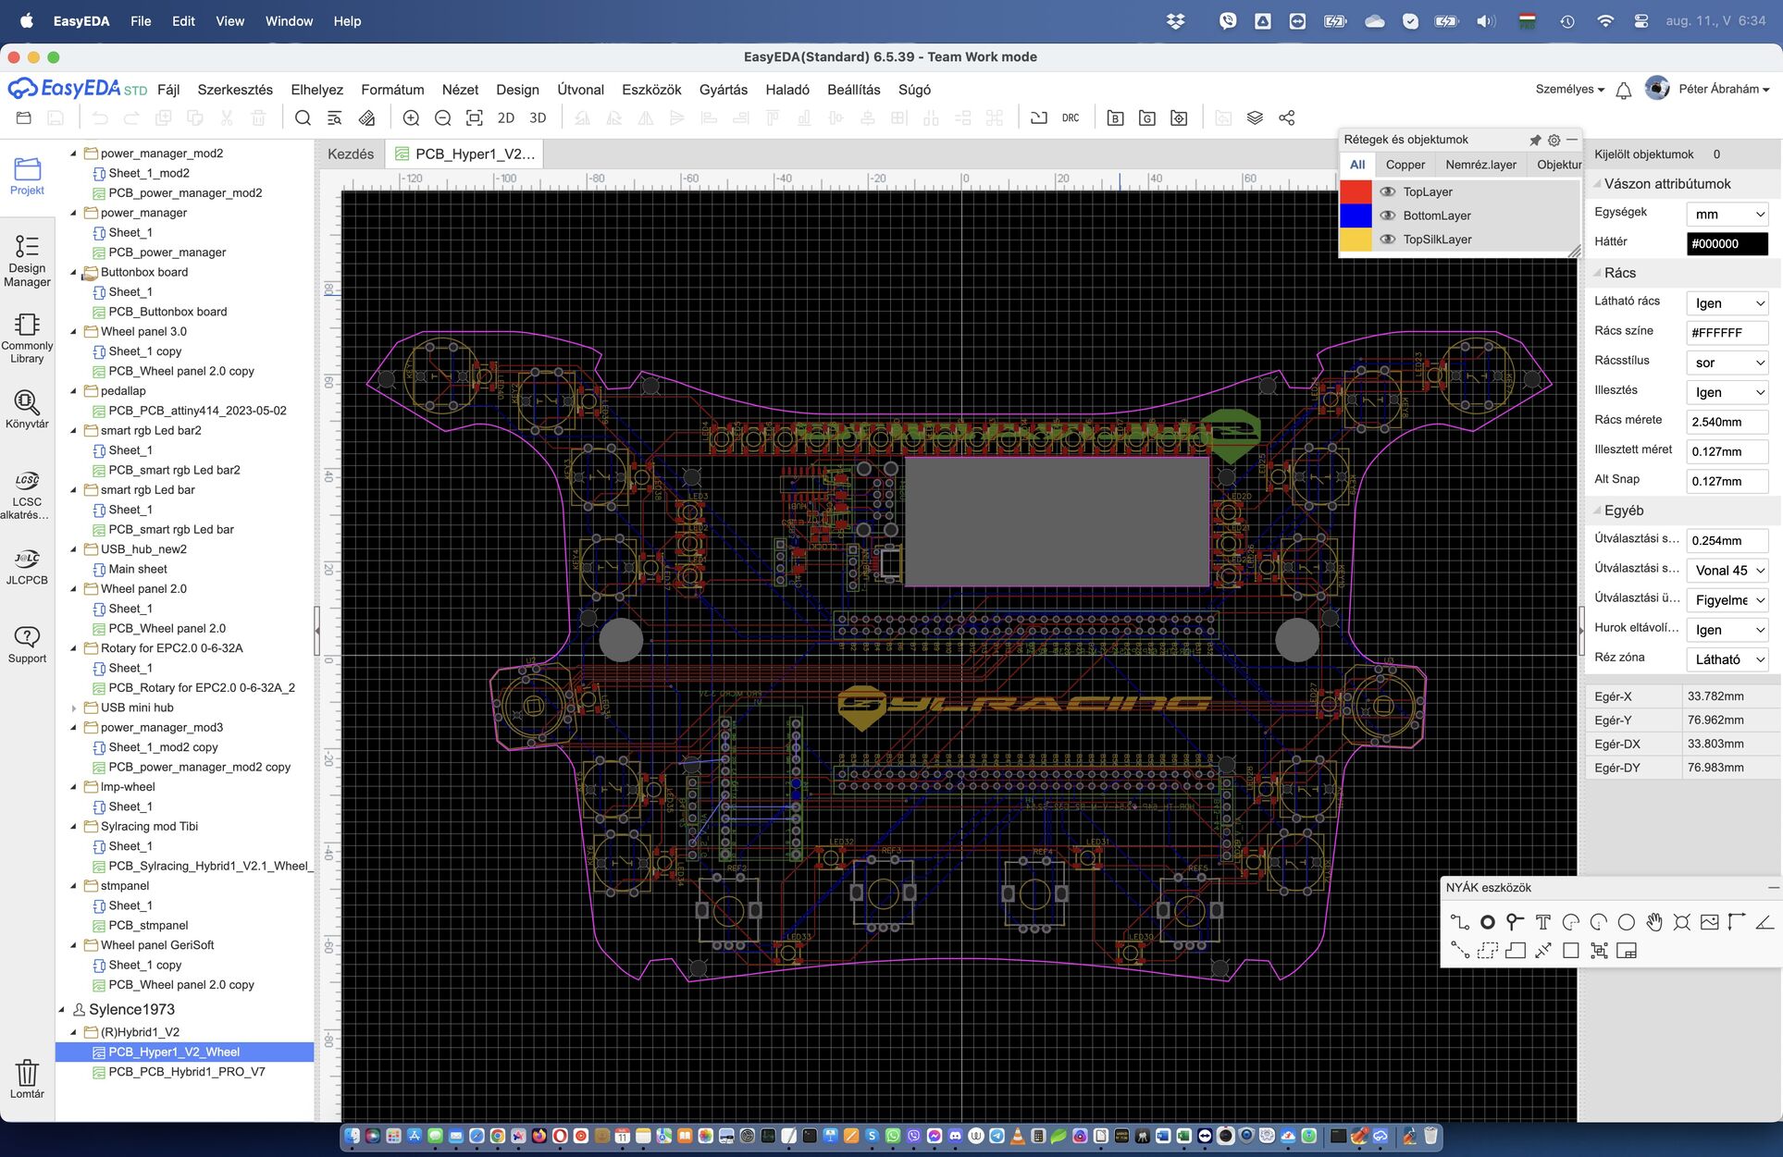Select the Protractor angle tool
Screen dimensions: 1783x1157
(1764, 922)
